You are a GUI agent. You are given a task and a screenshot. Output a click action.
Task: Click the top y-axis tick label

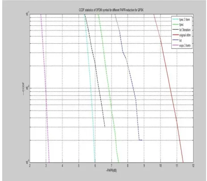tap(27, 14)
